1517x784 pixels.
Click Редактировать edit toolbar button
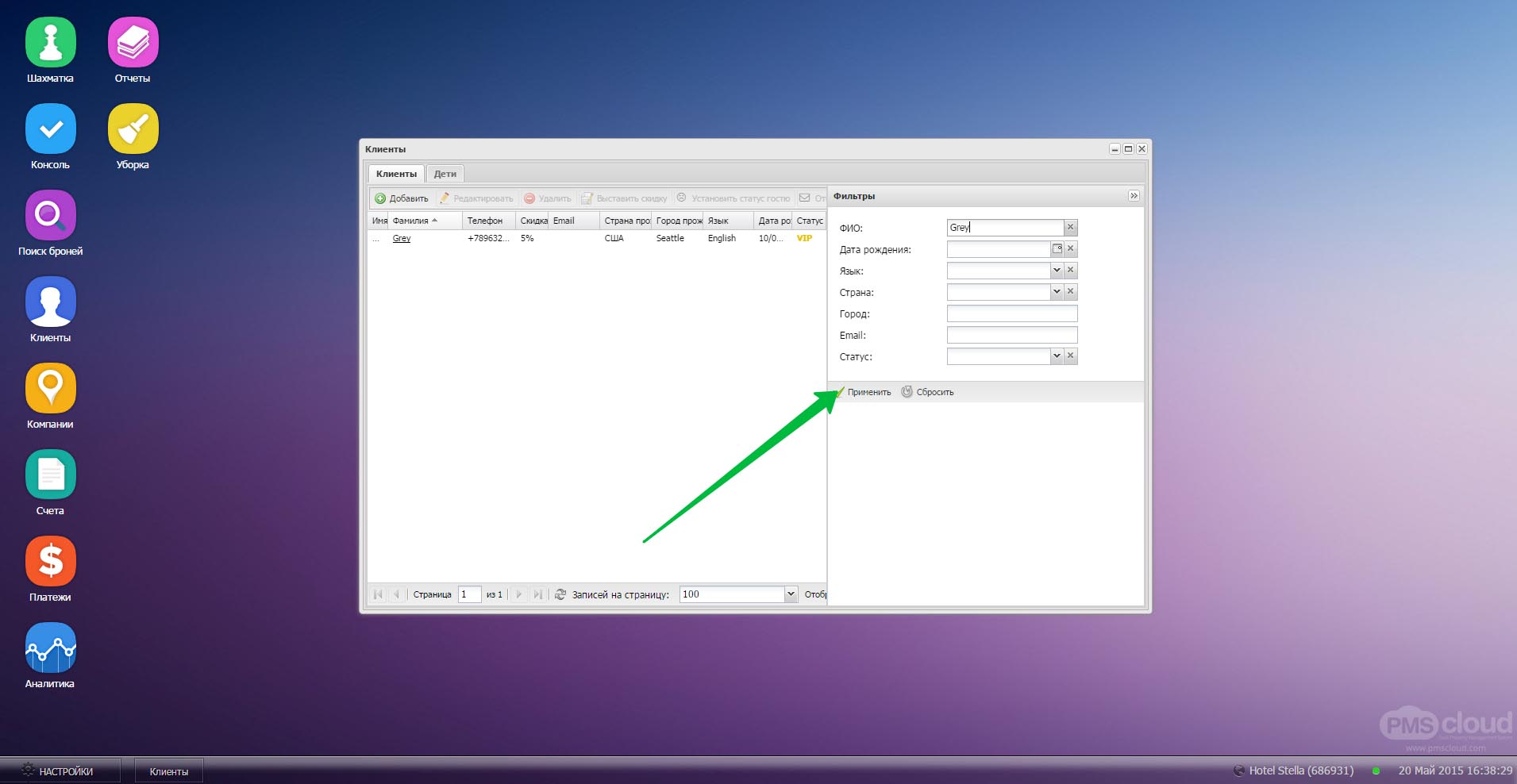click(476, 198)
